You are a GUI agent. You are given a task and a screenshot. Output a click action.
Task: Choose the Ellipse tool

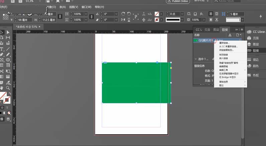[x=8, y=60]
